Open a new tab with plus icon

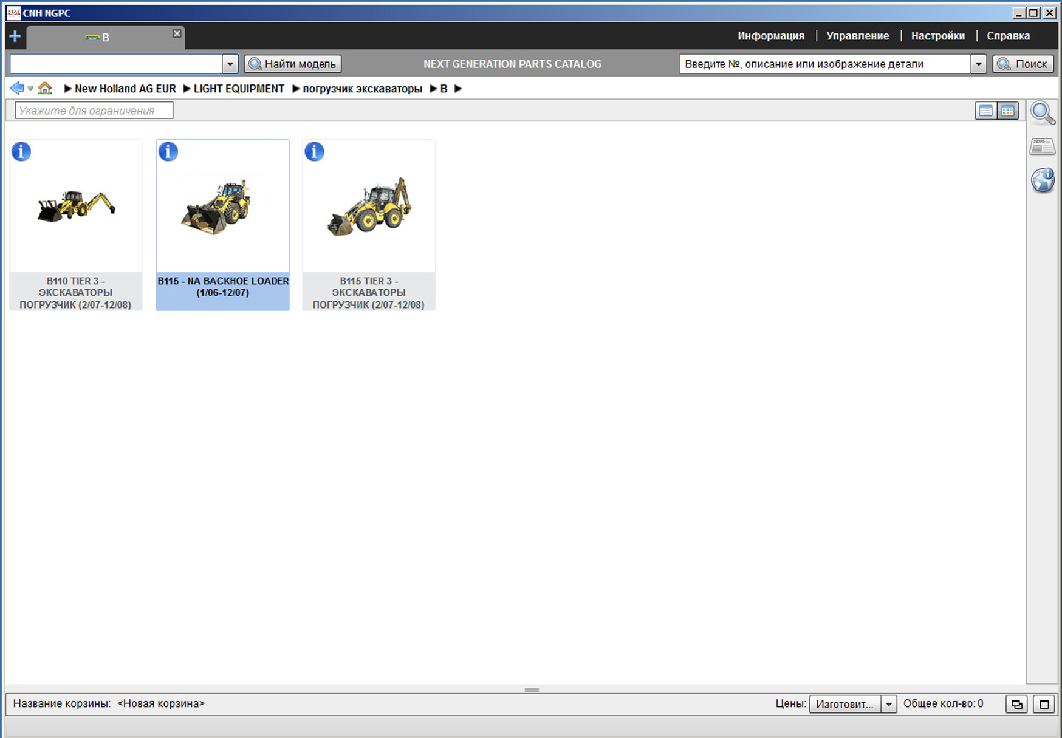15,36
